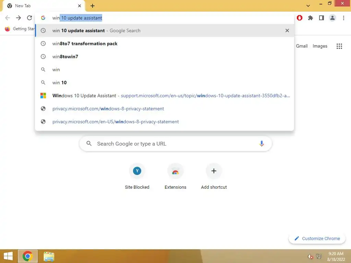Open Chrome's three-dot menu
351x263 pixels.
click(343, 18)
